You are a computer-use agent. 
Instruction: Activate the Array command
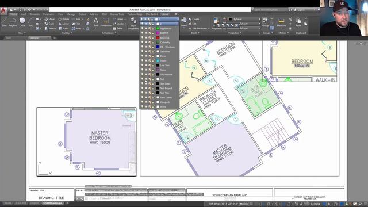(x=76, y=28)
